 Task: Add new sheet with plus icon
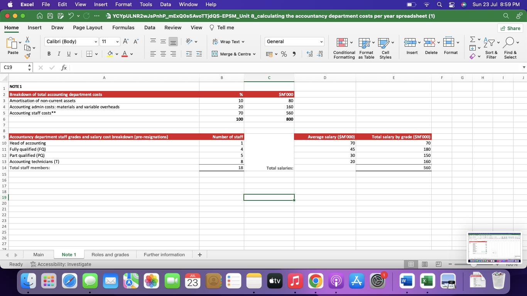coord(199,255)
